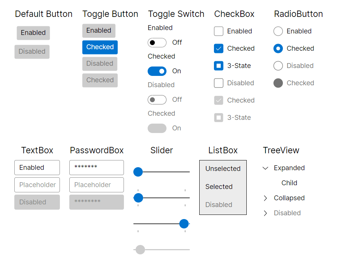This screenshot has width=339, height=263.
Task: Expand the 'Collapsed' tree node
Action: coord(265,198)
